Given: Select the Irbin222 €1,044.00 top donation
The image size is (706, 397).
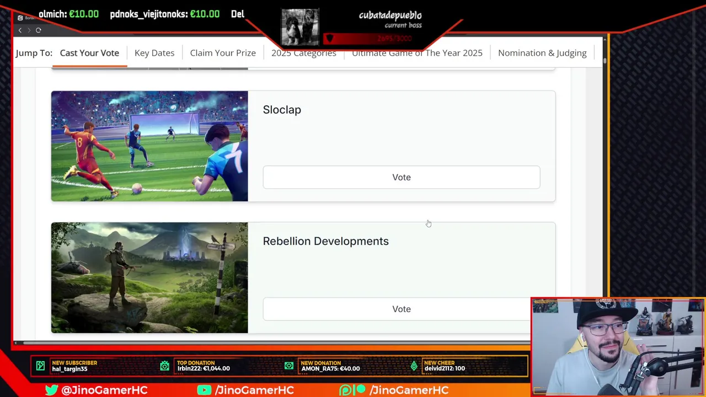Looking at the screenshot, I should pos(204,369).
